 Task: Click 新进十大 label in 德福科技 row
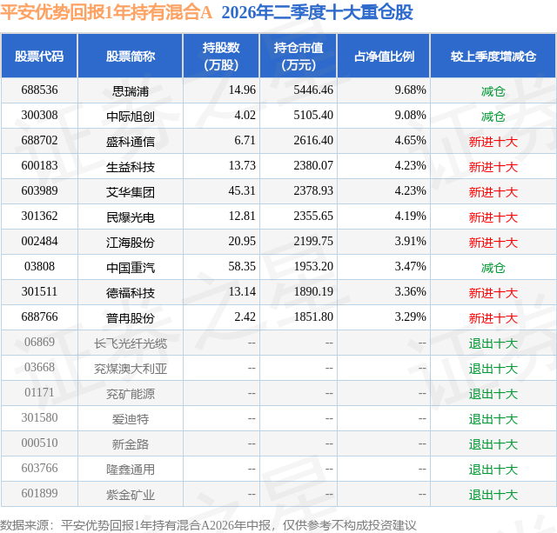point(493,293)
